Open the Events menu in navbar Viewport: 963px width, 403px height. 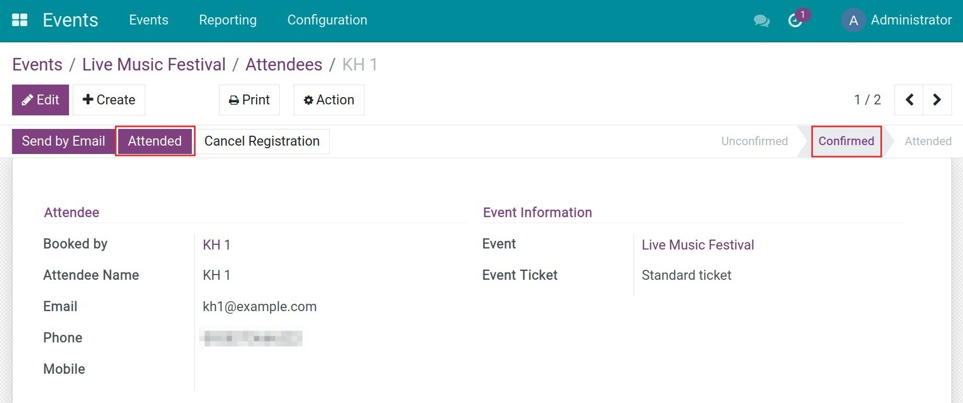[148, 20]
